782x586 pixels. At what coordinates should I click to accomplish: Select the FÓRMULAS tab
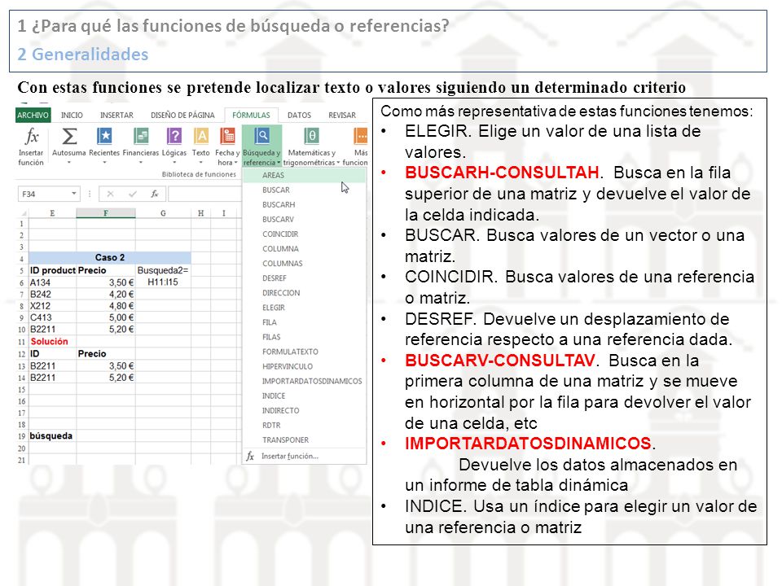pyautogui.click(x=251, y=115)
